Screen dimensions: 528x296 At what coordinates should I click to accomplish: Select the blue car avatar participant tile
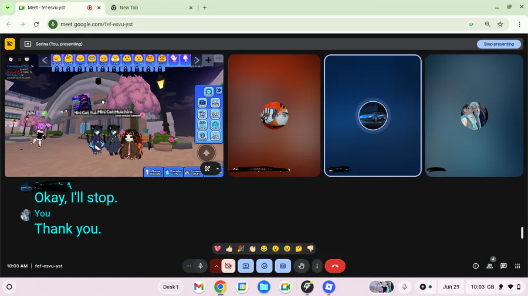pyautogui.click(x=373, y=115)
